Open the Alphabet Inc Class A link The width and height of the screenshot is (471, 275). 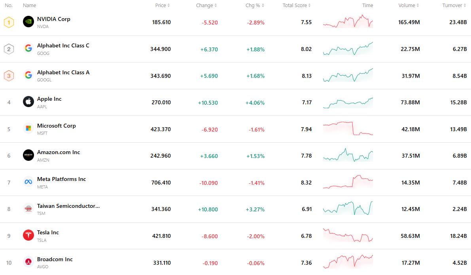[63, 72]
